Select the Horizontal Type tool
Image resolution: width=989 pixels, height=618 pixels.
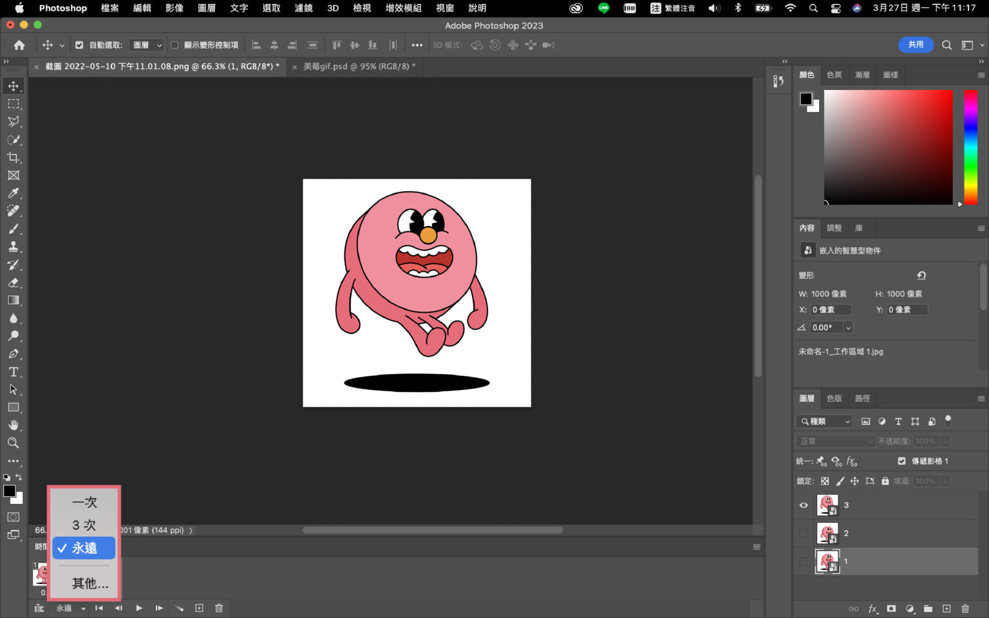(x=14, y=372)
